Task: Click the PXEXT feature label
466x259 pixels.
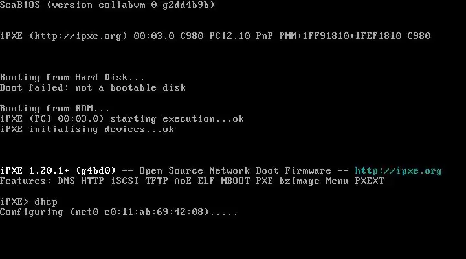Action: (x=370, y=181)
